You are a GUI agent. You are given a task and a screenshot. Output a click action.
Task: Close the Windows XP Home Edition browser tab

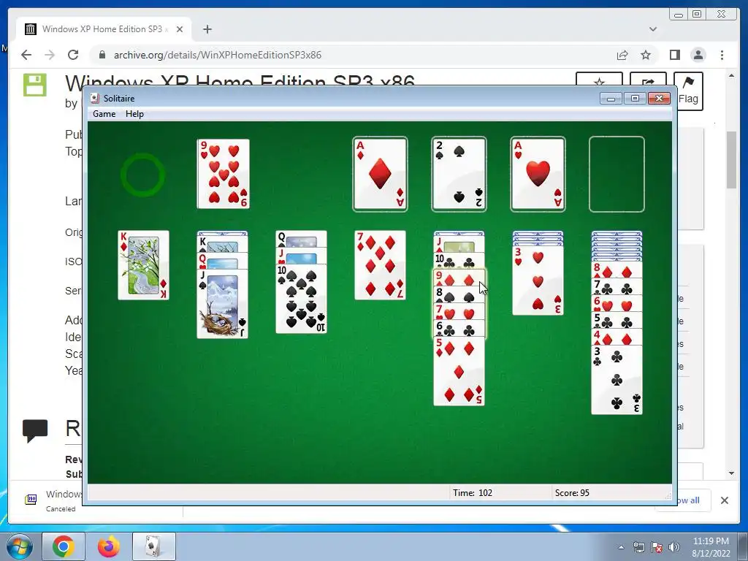coord(180,29)
